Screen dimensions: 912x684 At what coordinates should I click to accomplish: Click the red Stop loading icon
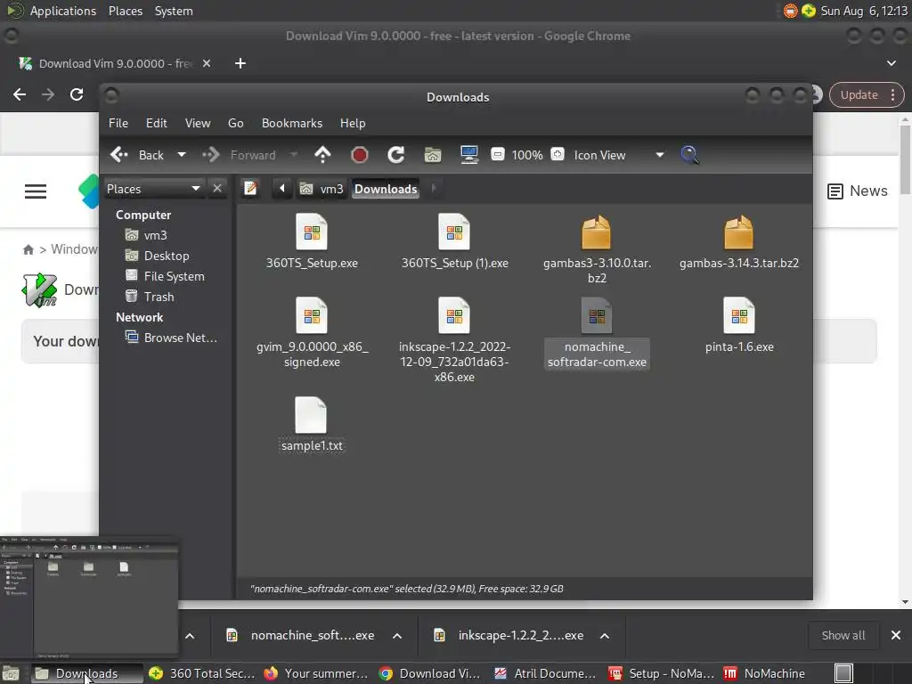point(360,155)
